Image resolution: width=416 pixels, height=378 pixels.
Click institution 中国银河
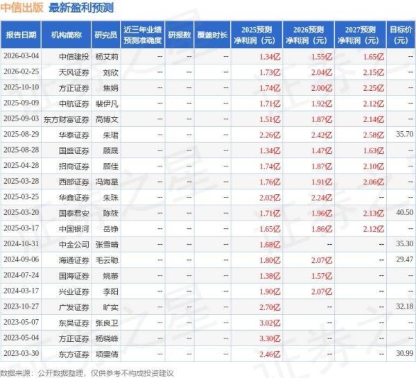tap(73, 229)
